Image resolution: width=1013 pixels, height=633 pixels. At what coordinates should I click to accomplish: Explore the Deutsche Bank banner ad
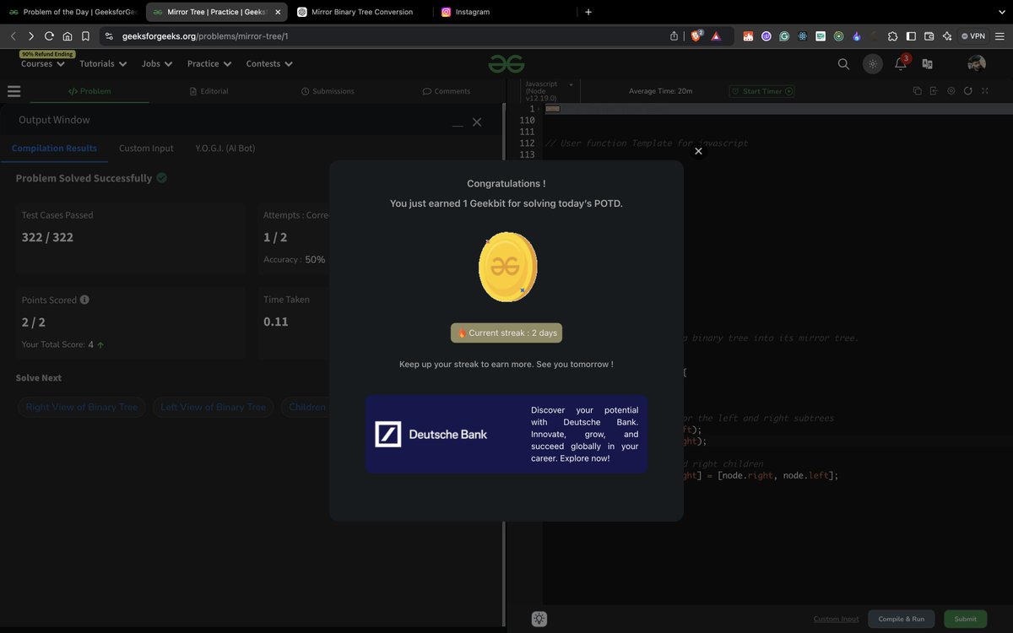(506, 434)
